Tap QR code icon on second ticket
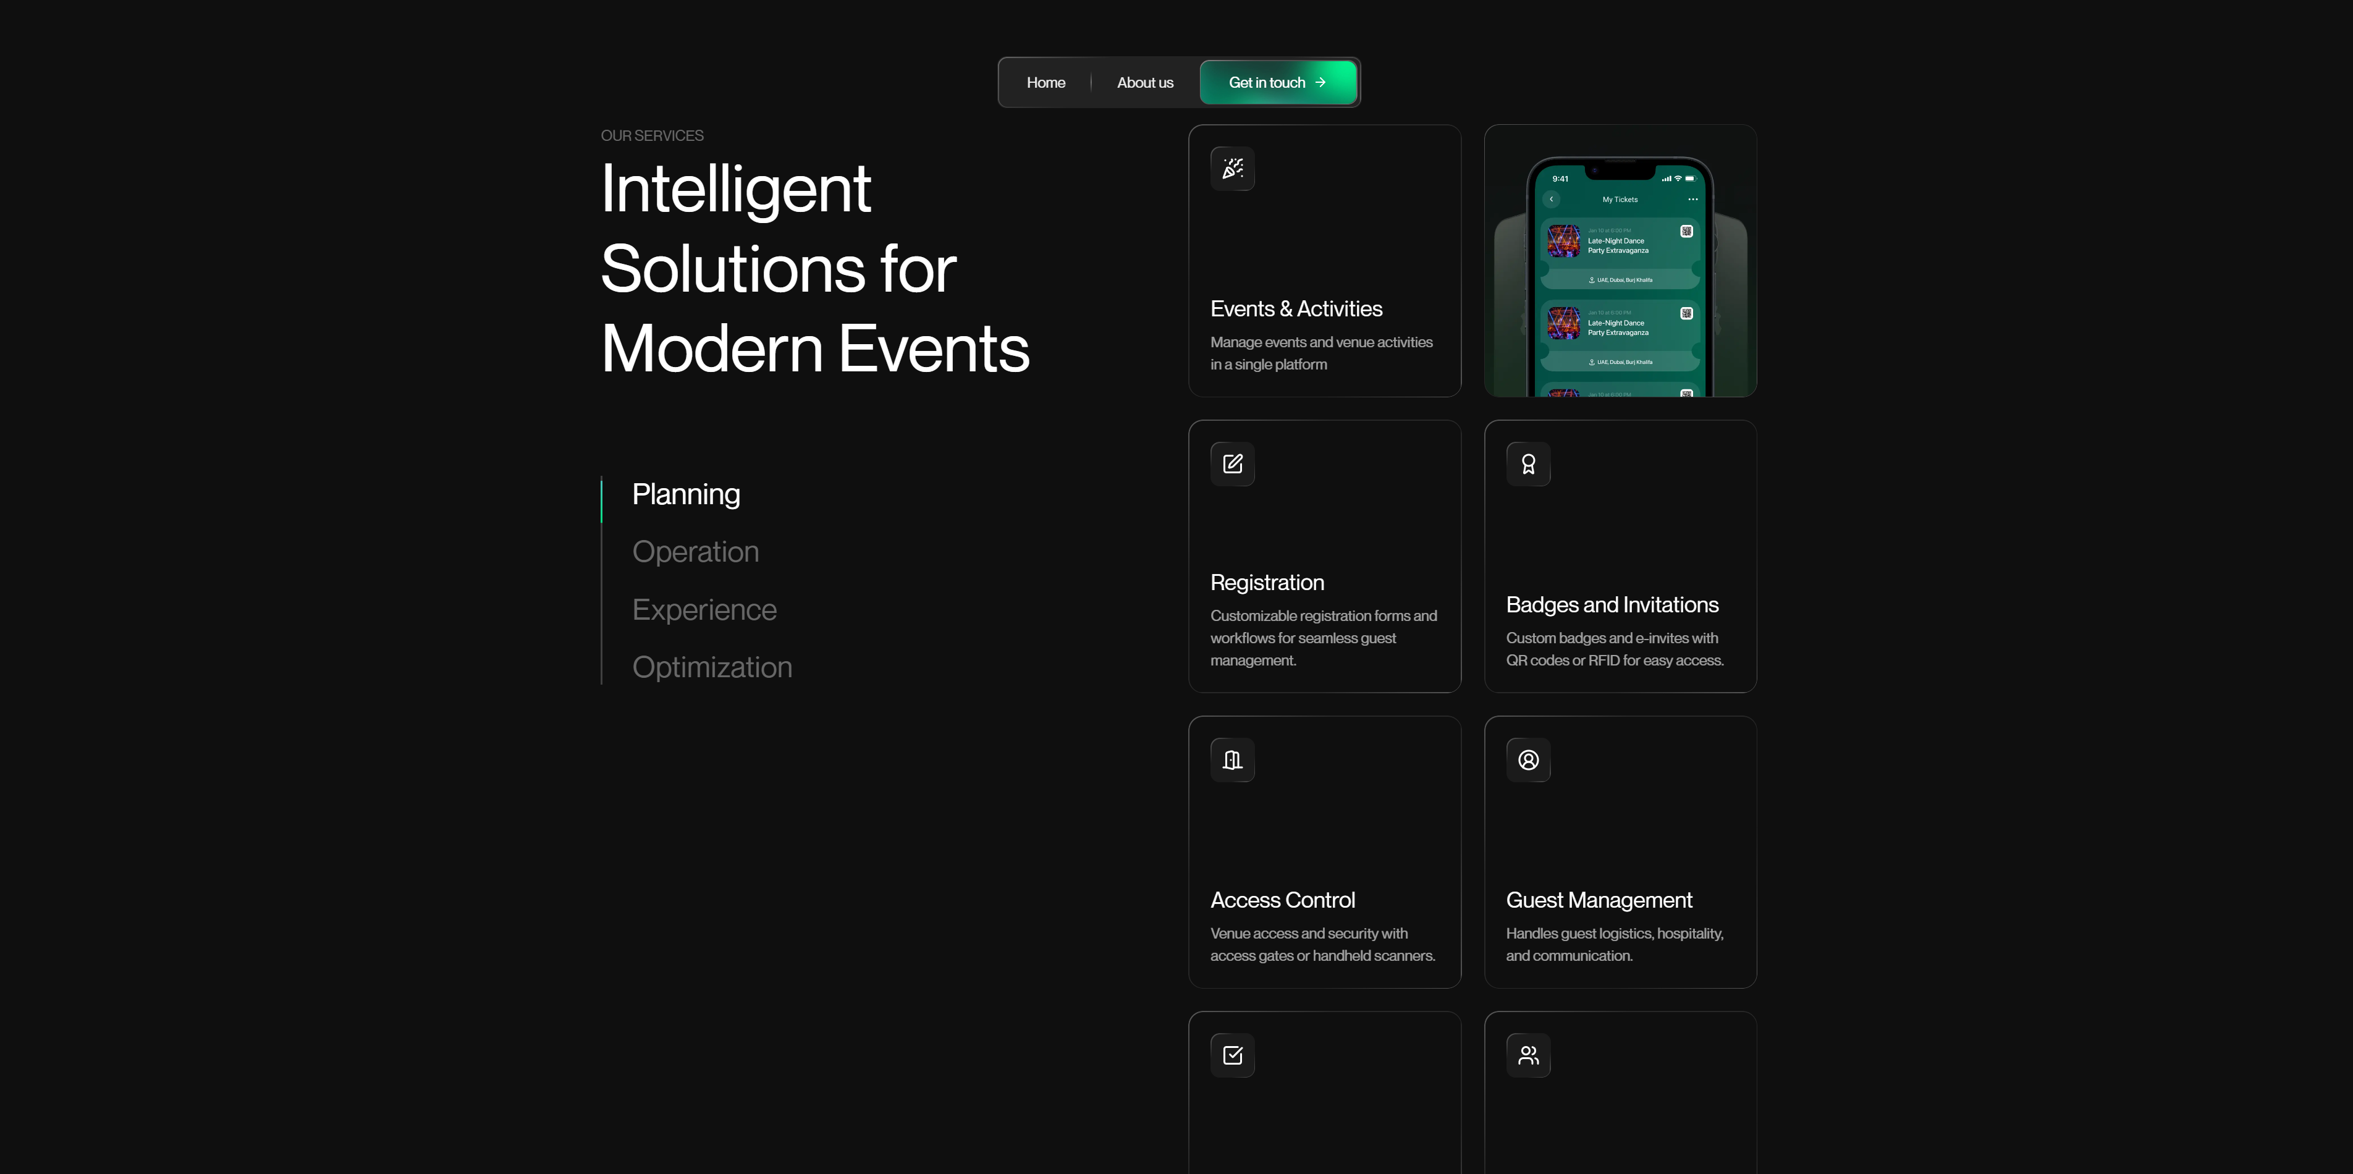 pyautogui.click(x=1686, y=313)
